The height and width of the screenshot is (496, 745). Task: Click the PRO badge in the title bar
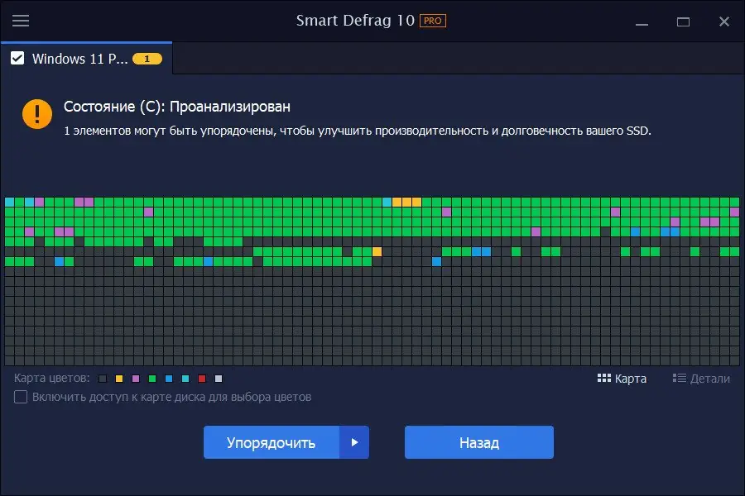click(434, 21)
